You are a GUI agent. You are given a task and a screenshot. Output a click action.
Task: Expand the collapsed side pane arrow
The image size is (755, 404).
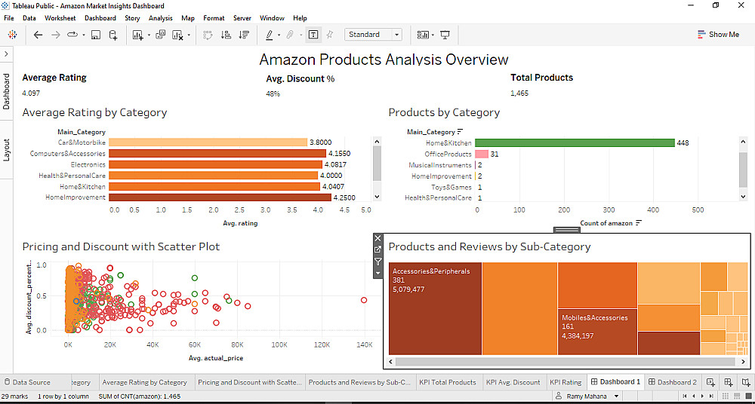(7, 54)
